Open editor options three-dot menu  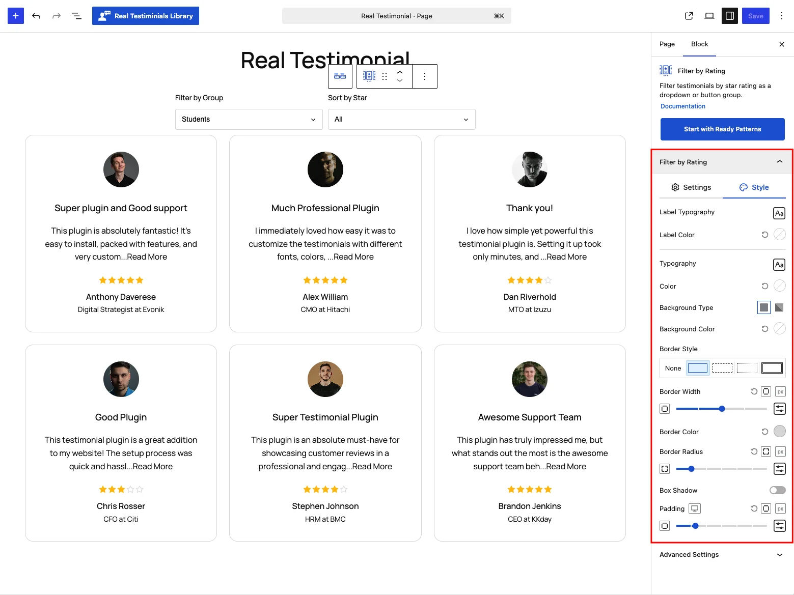click(x=782, y=16)
